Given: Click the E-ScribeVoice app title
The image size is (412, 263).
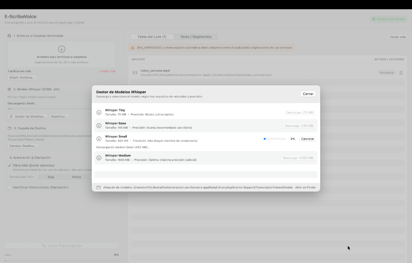Looking at the screenshot, I should (x=21, y=16).
